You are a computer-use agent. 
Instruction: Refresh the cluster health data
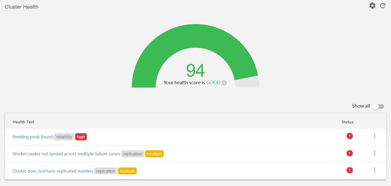click(x=382, y=5)
